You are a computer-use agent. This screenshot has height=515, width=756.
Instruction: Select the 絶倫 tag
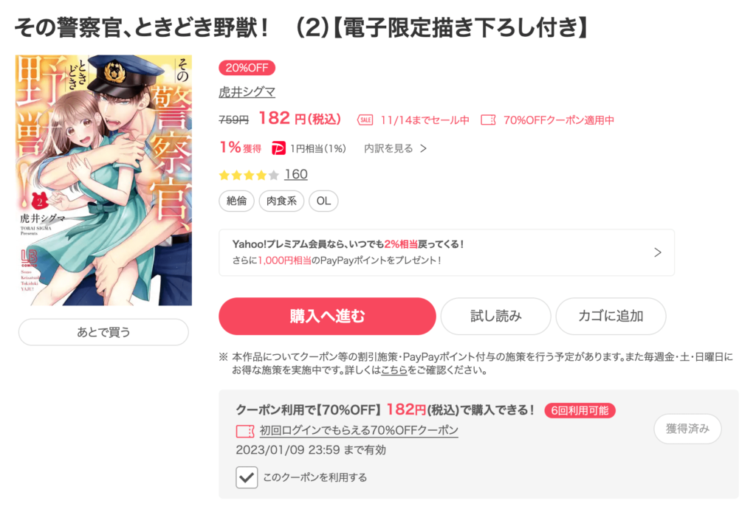(236, 201)
